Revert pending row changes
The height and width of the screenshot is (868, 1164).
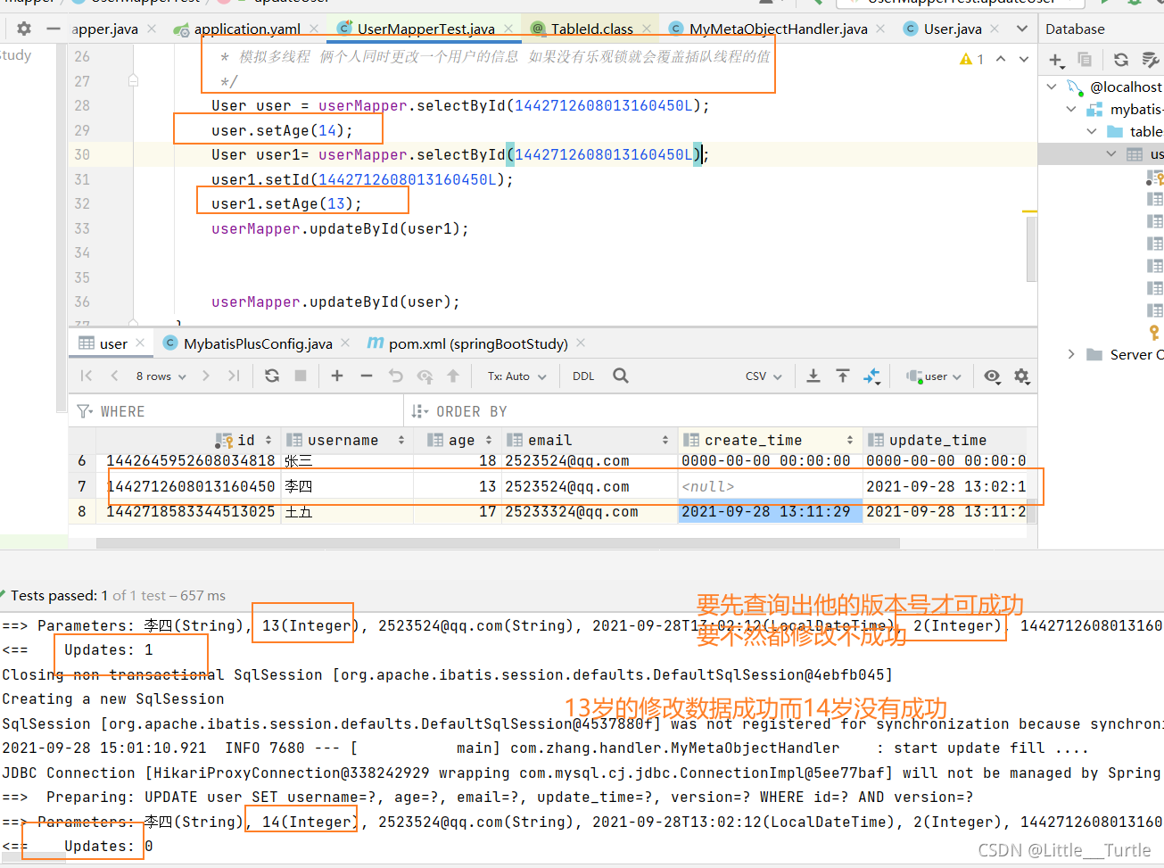[x=396, y=376]
